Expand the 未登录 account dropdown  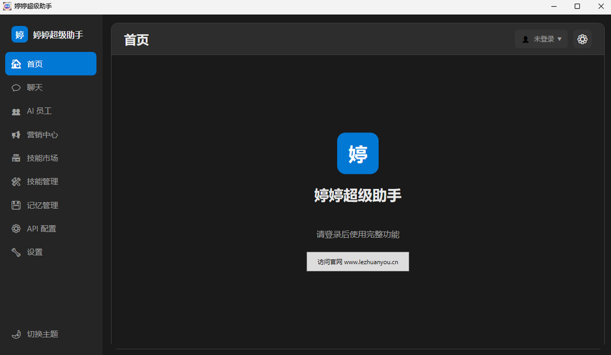point(541,39)
